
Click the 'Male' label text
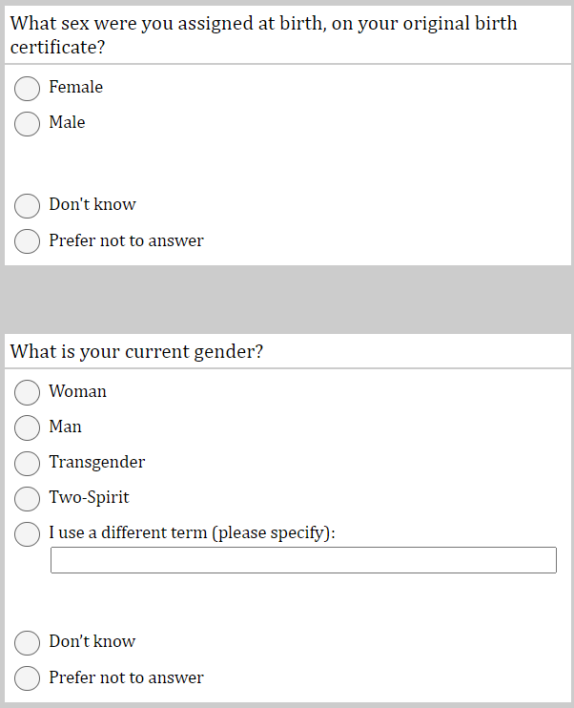[68, 122]
